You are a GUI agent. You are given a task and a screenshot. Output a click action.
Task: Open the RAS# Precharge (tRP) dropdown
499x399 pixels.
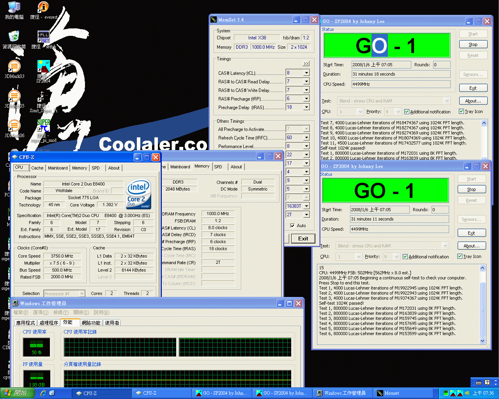[x=306, y=99]
